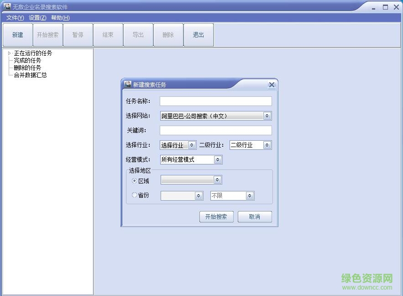The width and height of the screenshot is (403, 296).
Task: Click the 暂停 pause toolbar icon
Action: pyautogui.click(x=78, y=35)
